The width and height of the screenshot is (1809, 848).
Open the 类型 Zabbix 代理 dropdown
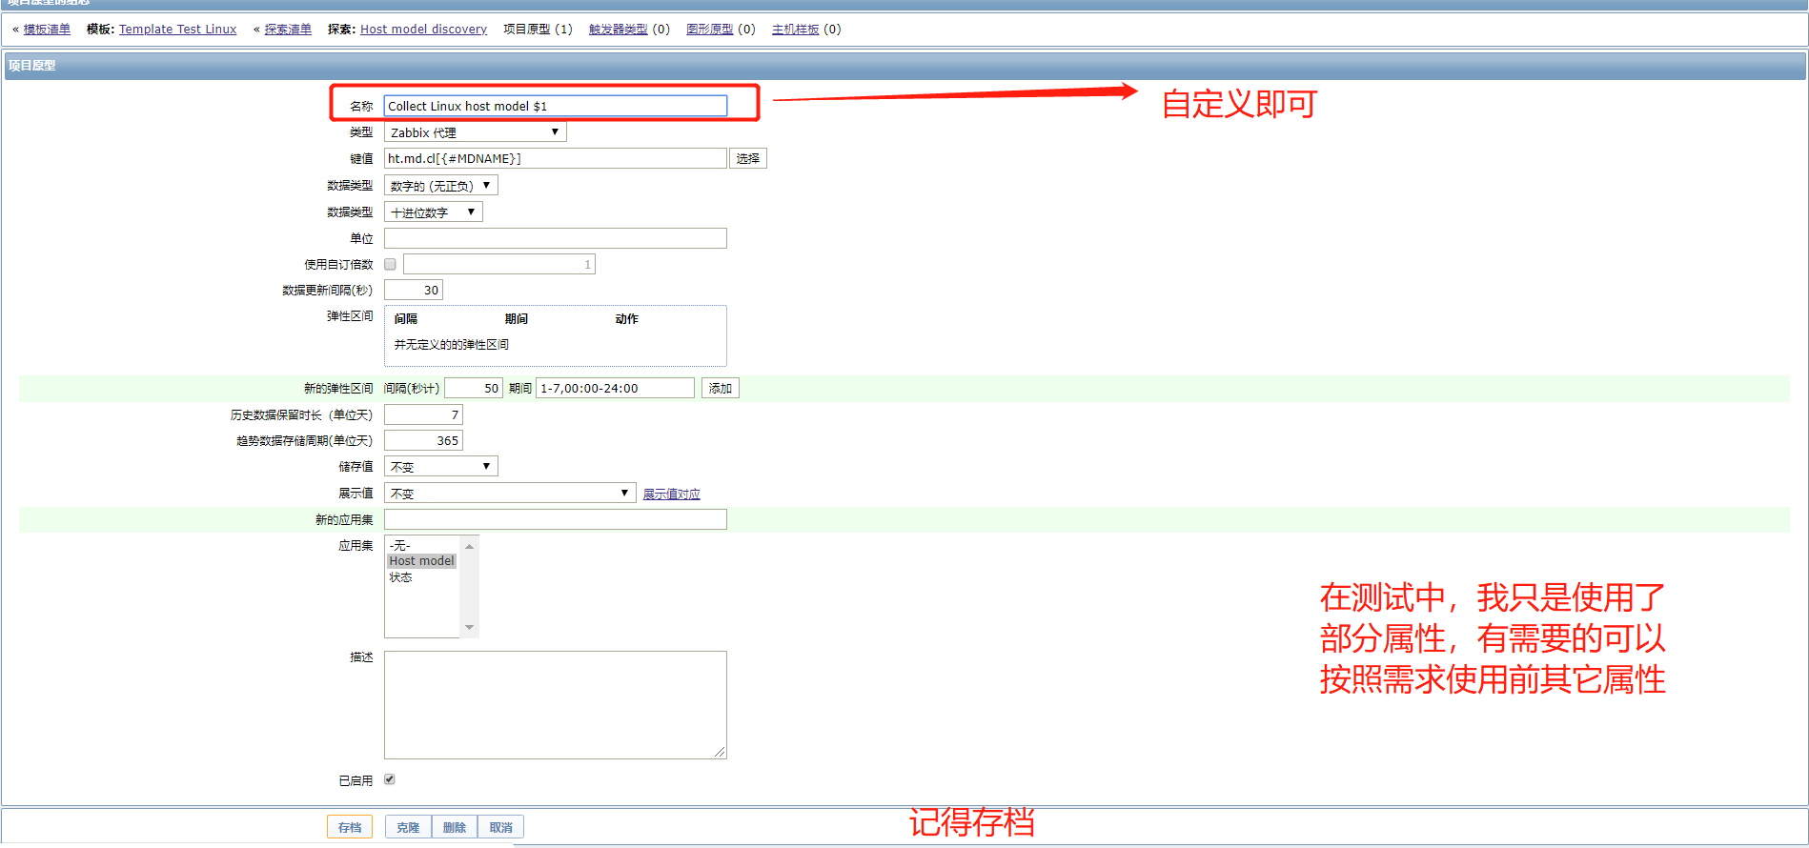475,132
